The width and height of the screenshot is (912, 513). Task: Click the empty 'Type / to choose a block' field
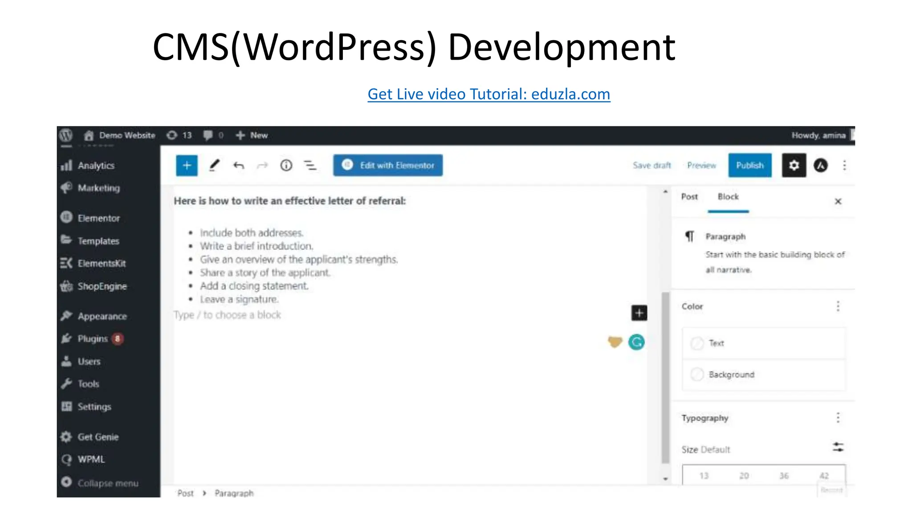[x=227, y=315]
